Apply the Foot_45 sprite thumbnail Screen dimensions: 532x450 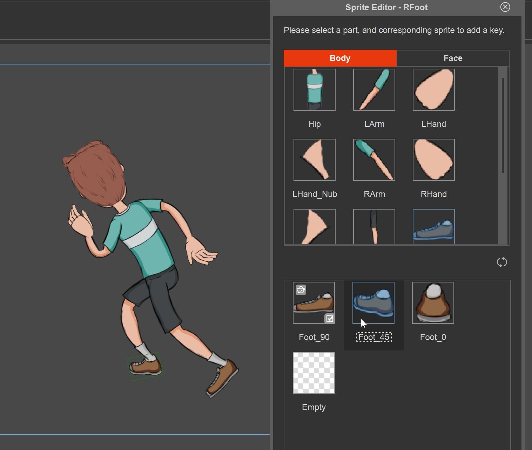coord(373,302)
